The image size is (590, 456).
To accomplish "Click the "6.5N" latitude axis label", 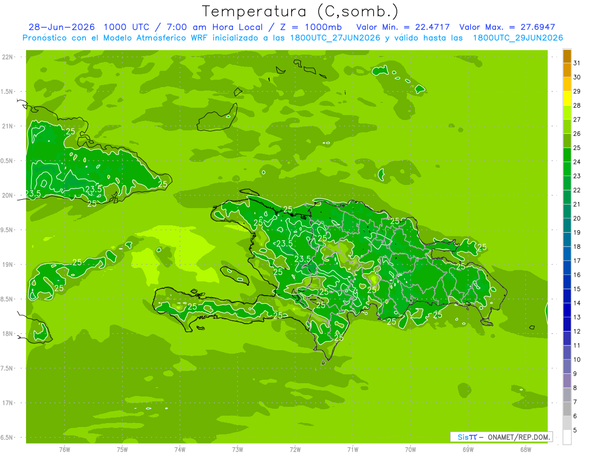I will pos(7,438).
